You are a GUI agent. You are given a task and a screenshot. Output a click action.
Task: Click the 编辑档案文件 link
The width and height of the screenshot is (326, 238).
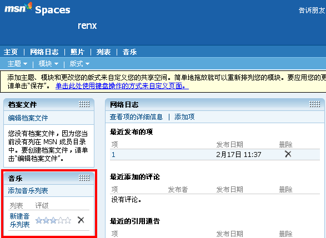[28, 118]
